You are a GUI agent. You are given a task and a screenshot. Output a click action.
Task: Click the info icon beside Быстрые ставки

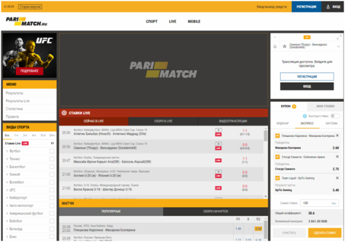(305, 116)
